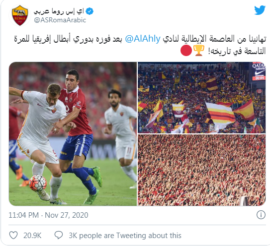The height and width of the screenshot is (246, 270).
Task: Open the @AlAhly mention link
Action: [x=143, y=39]
